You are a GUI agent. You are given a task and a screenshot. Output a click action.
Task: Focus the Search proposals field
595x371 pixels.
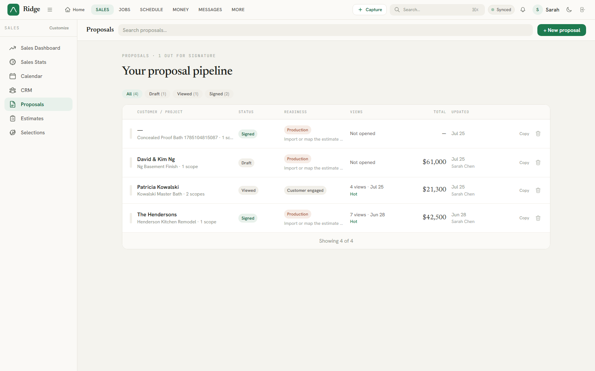point(325,30)
